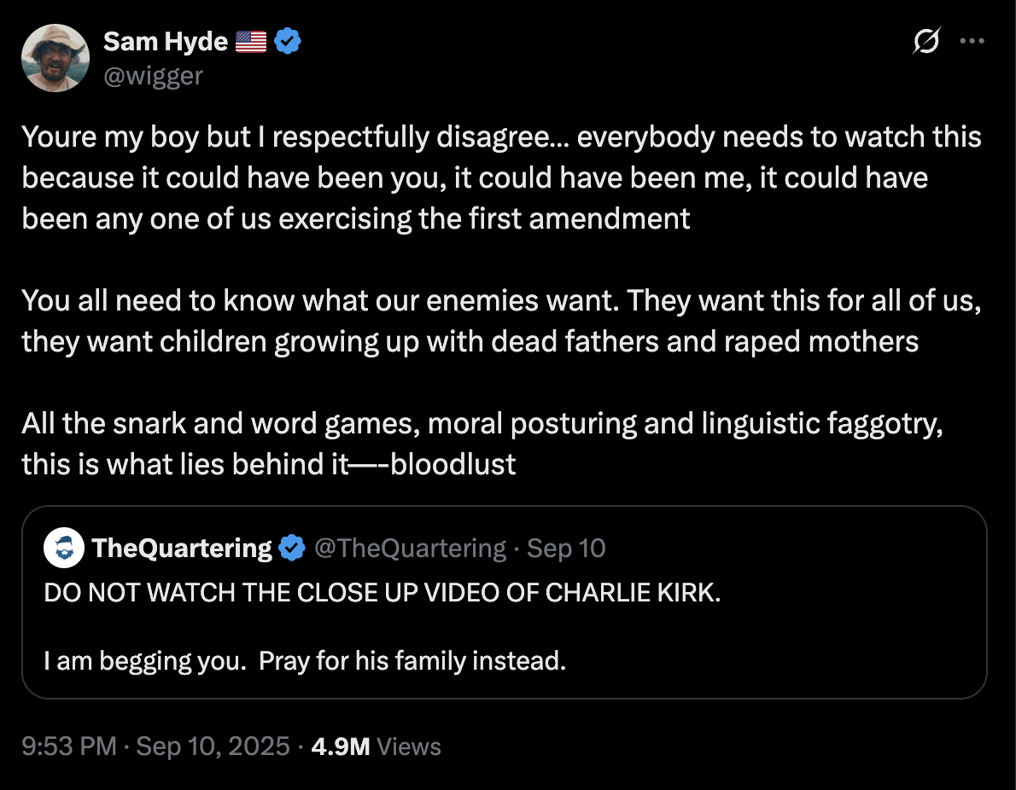This screenshot has height=790, width=1016.
Task: Click the 4.9M Views counter
Action: point(376,746)
